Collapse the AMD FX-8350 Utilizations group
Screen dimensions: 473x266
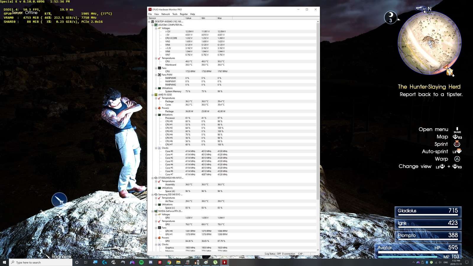(x=156, y=115)
